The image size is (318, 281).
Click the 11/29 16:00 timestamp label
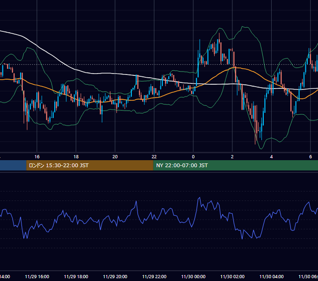37,276
